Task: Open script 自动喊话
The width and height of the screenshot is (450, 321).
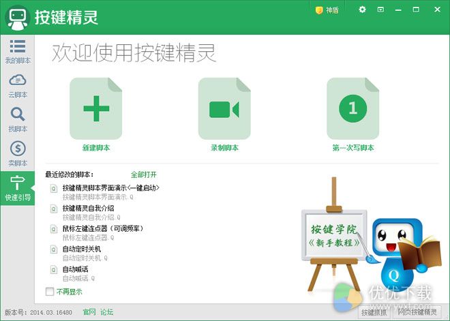Action: 75,269
